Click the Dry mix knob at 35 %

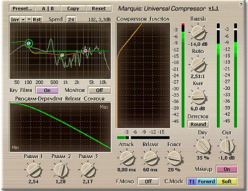[203, 146]
